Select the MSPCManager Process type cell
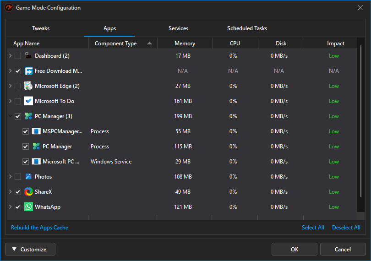371x261 pixels. 100,131
